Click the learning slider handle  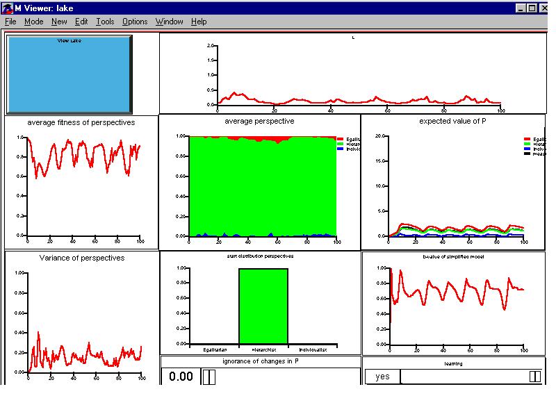click(x=534, y=377)
